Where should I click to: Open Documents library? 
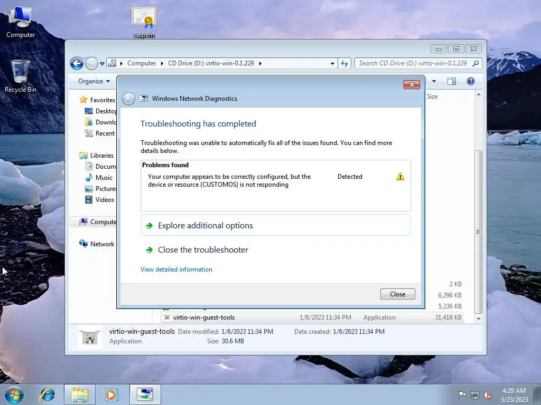101,166
